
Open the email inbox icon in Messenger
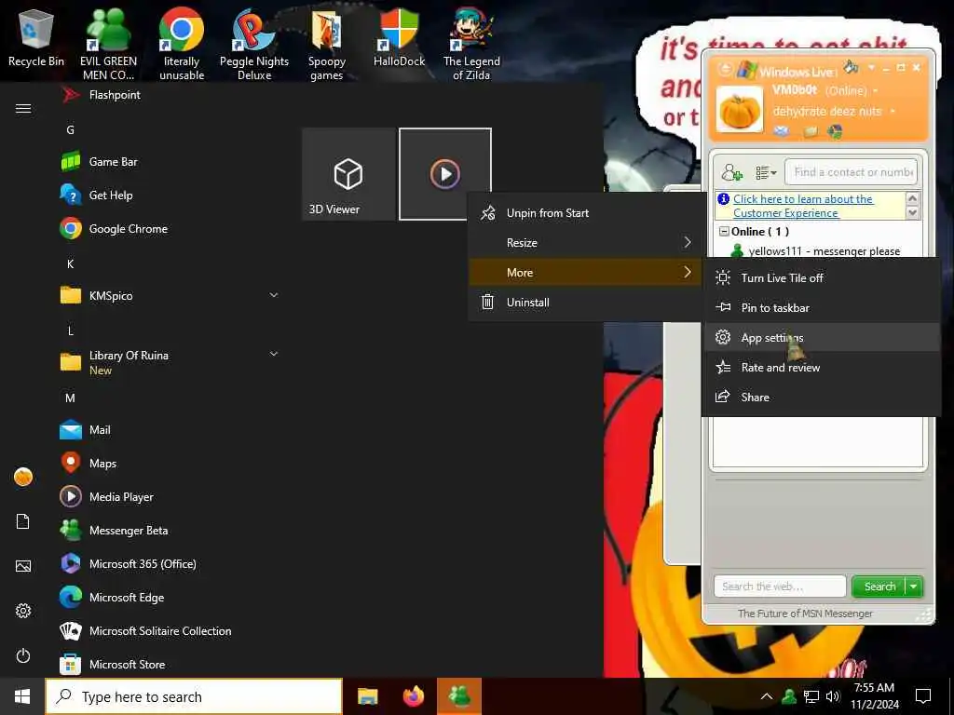point(782,130)
